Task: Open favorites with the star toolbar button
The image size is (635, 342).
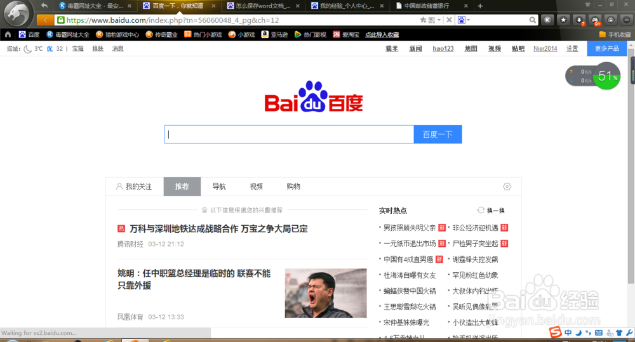Action: [x=563, y=20]
